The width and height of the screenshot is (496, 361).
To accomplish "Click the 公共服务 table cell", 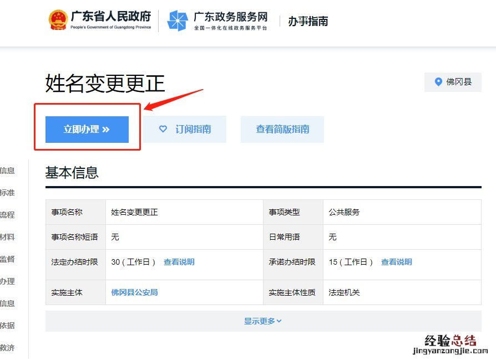I will [x=402, y=212].
